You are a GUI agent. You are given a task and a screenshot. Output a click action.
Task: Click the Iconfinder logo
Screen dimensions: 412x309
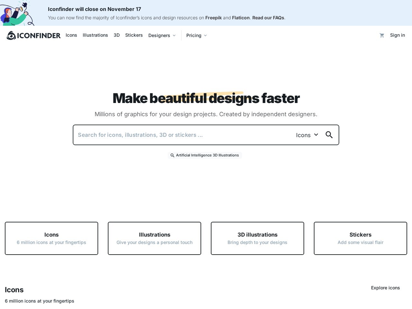(x=33, y=35)
